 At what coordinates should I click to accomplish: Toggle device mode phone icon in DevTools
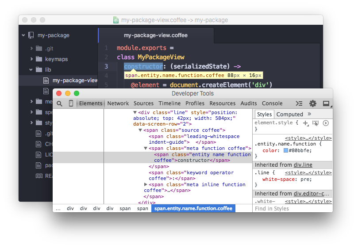71,103
